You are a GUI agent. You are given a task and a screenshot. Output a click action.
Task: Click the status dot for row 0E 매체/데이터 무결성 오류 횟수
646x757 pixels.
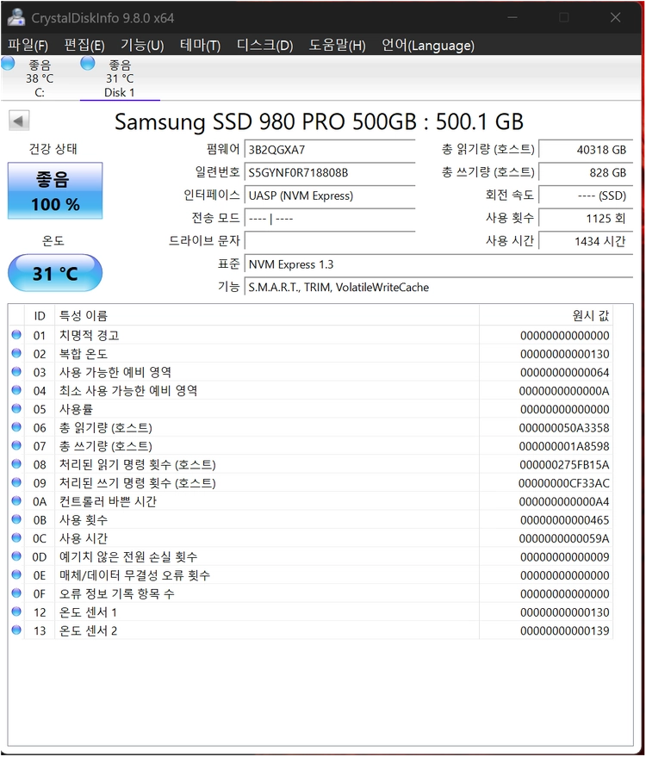16,574
